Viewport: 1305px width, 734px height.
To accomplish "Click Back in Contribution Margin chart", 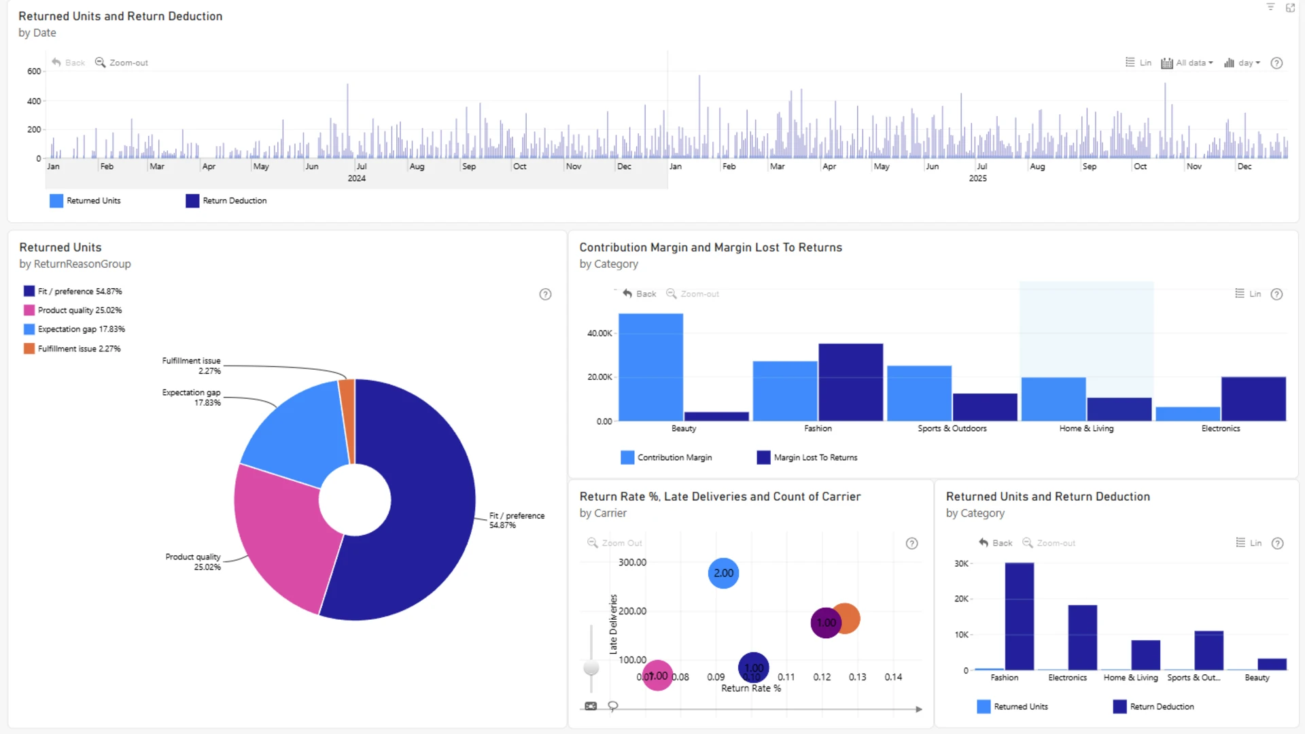I will (640, 294).
